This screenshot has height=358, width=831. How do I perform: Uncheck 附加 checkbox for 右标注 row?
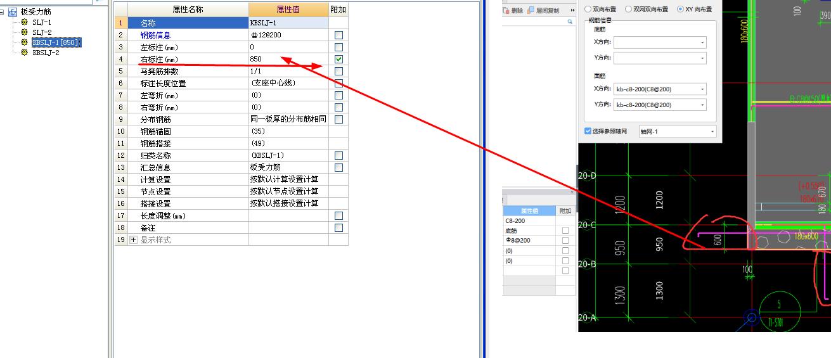pos(338,59)
